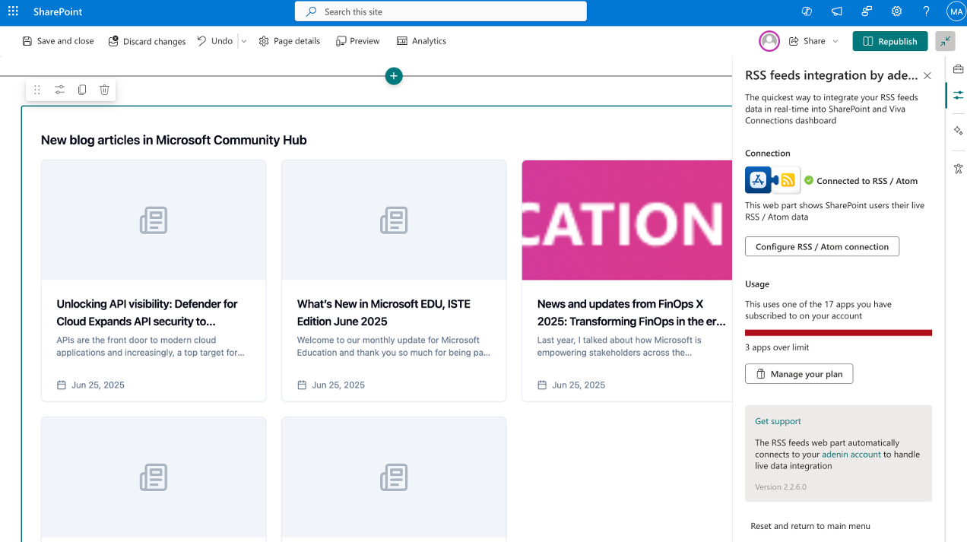967x542 pixels.
Task: Click Save and close
Action: tap(59, 41)
